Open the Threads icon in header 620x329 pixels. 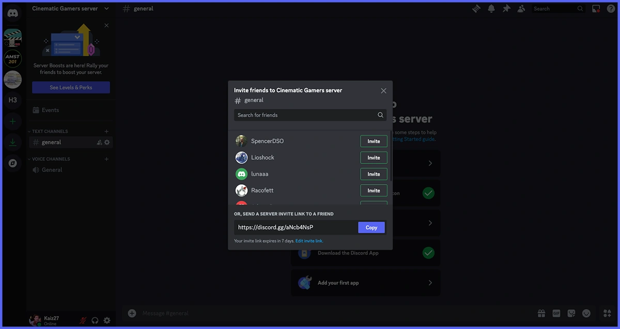[x=476, y=9]
